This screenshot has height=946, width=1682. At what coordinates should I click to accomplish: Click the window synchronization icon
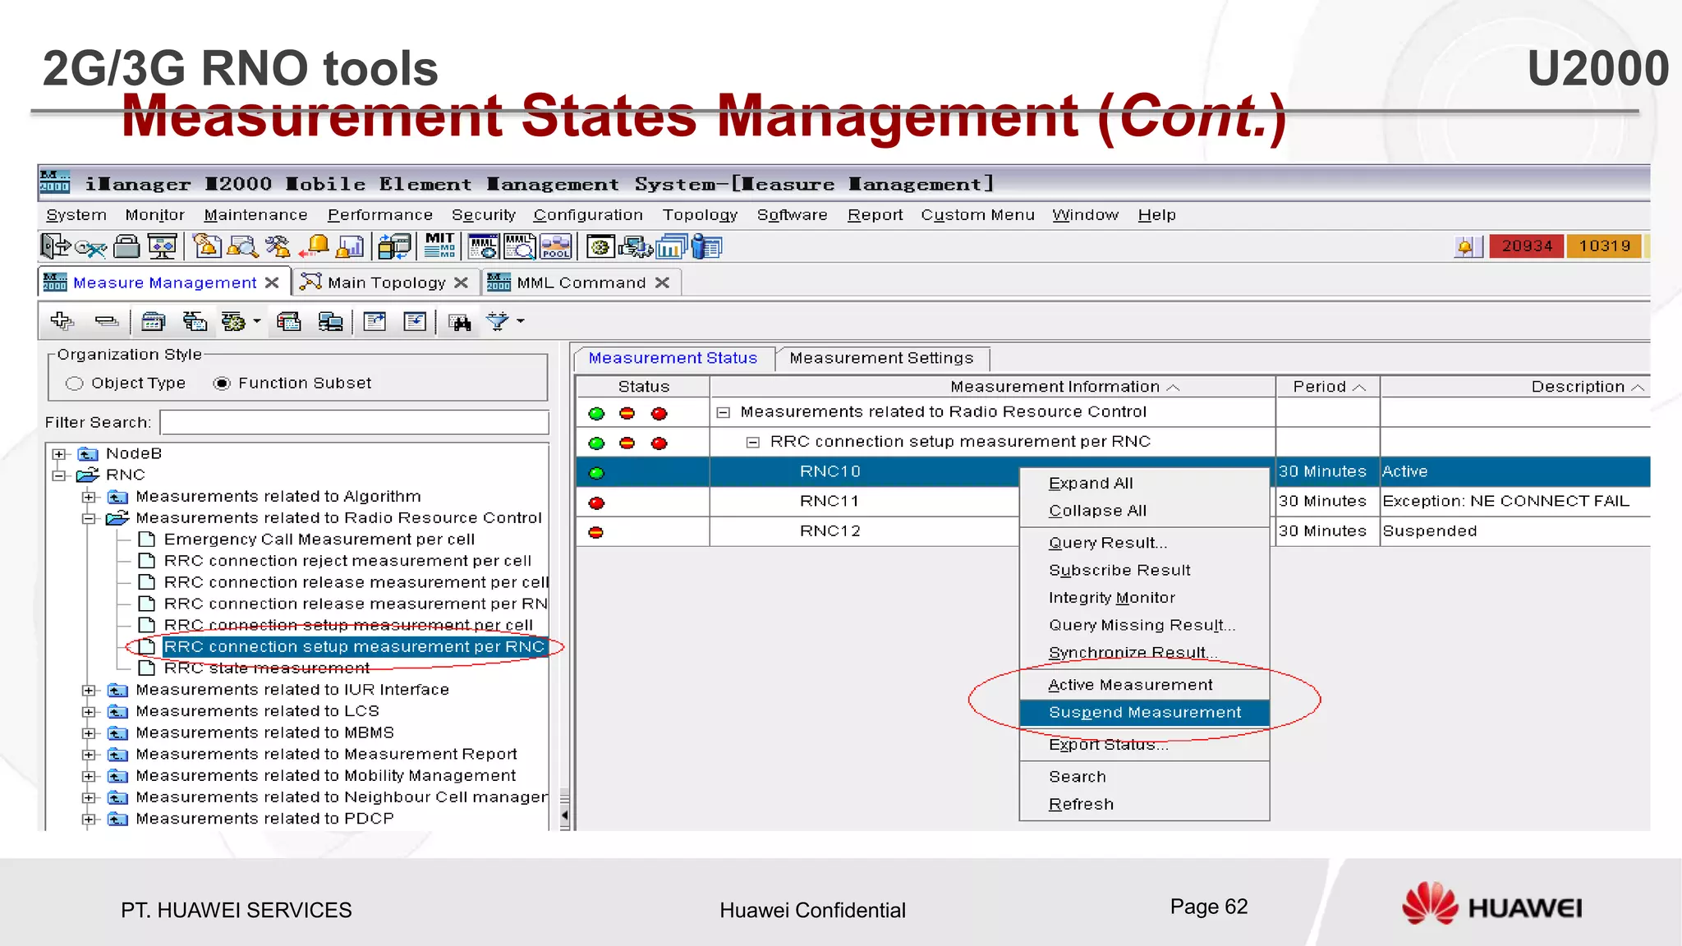tap(395, 246)
